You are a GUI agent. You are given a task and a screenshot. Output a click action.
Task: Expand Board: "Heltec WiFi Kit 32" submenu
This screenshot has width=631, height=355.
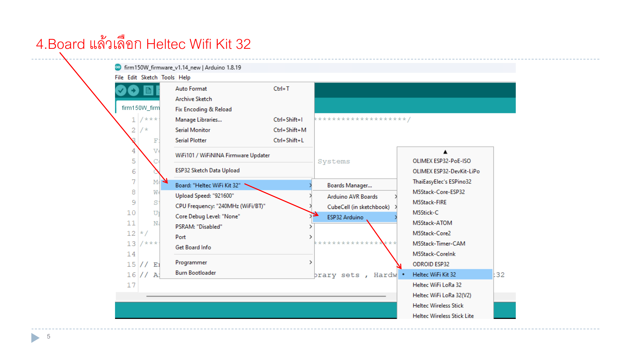tap(237, 185)
